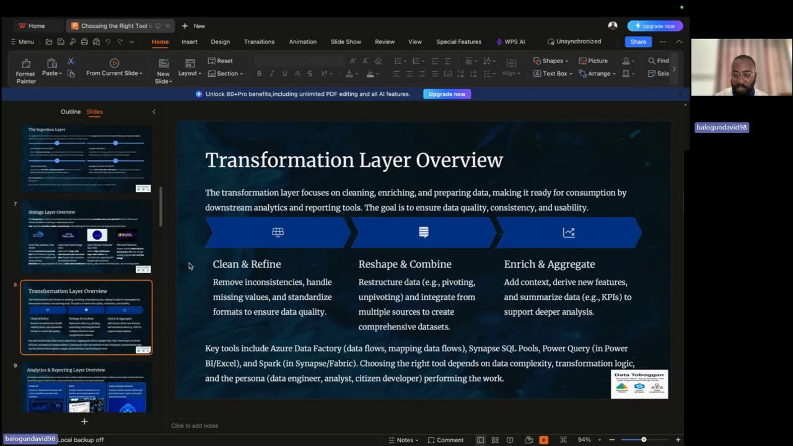The width and height of the screenshot is (793, 446).
Task: Open the Transitions ribbon tab
Action: pos(259,42)
